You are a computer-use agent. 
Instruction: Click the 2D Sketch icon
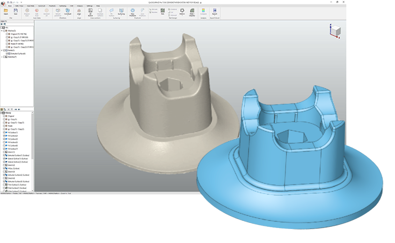[90, 11]
